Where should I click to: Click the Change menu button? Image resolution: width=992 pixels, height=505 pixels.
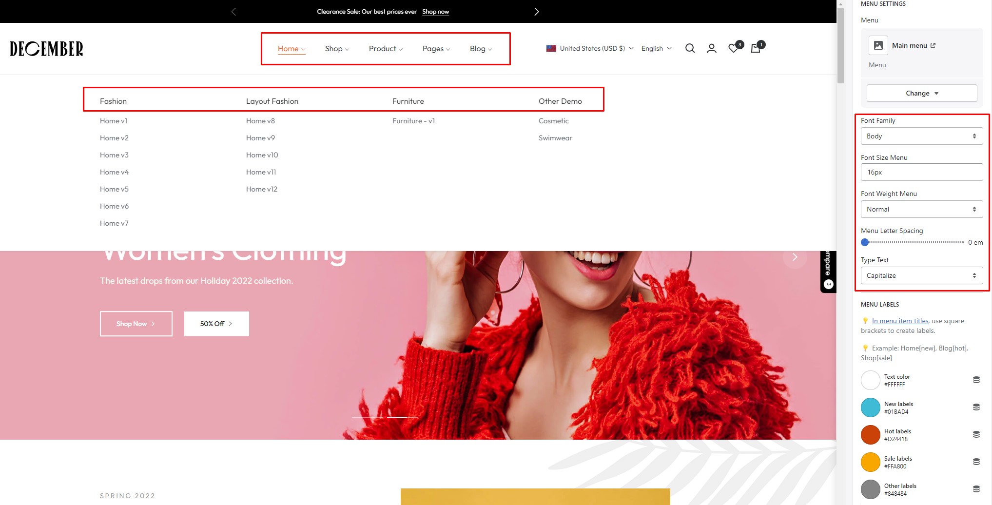[921, 93]
